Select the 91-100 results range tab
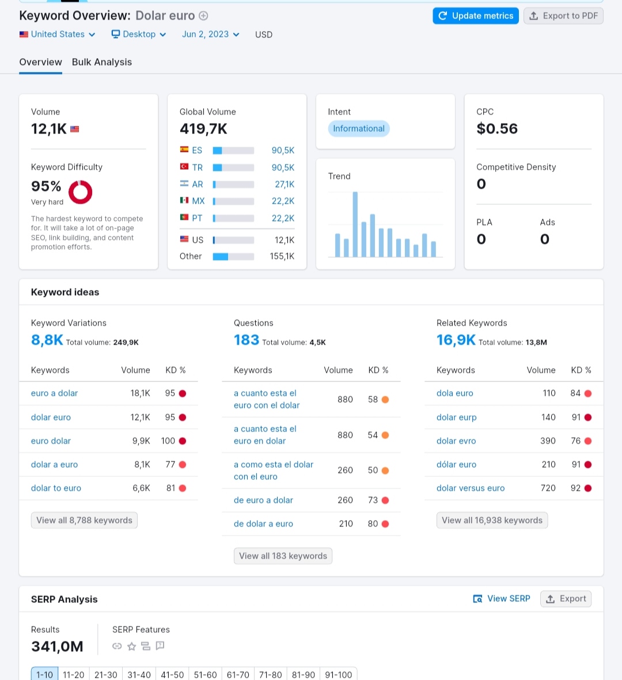Image resolution: width=622 pixels, height=680 pixels. pyautogui.click(x=339, y=674)
